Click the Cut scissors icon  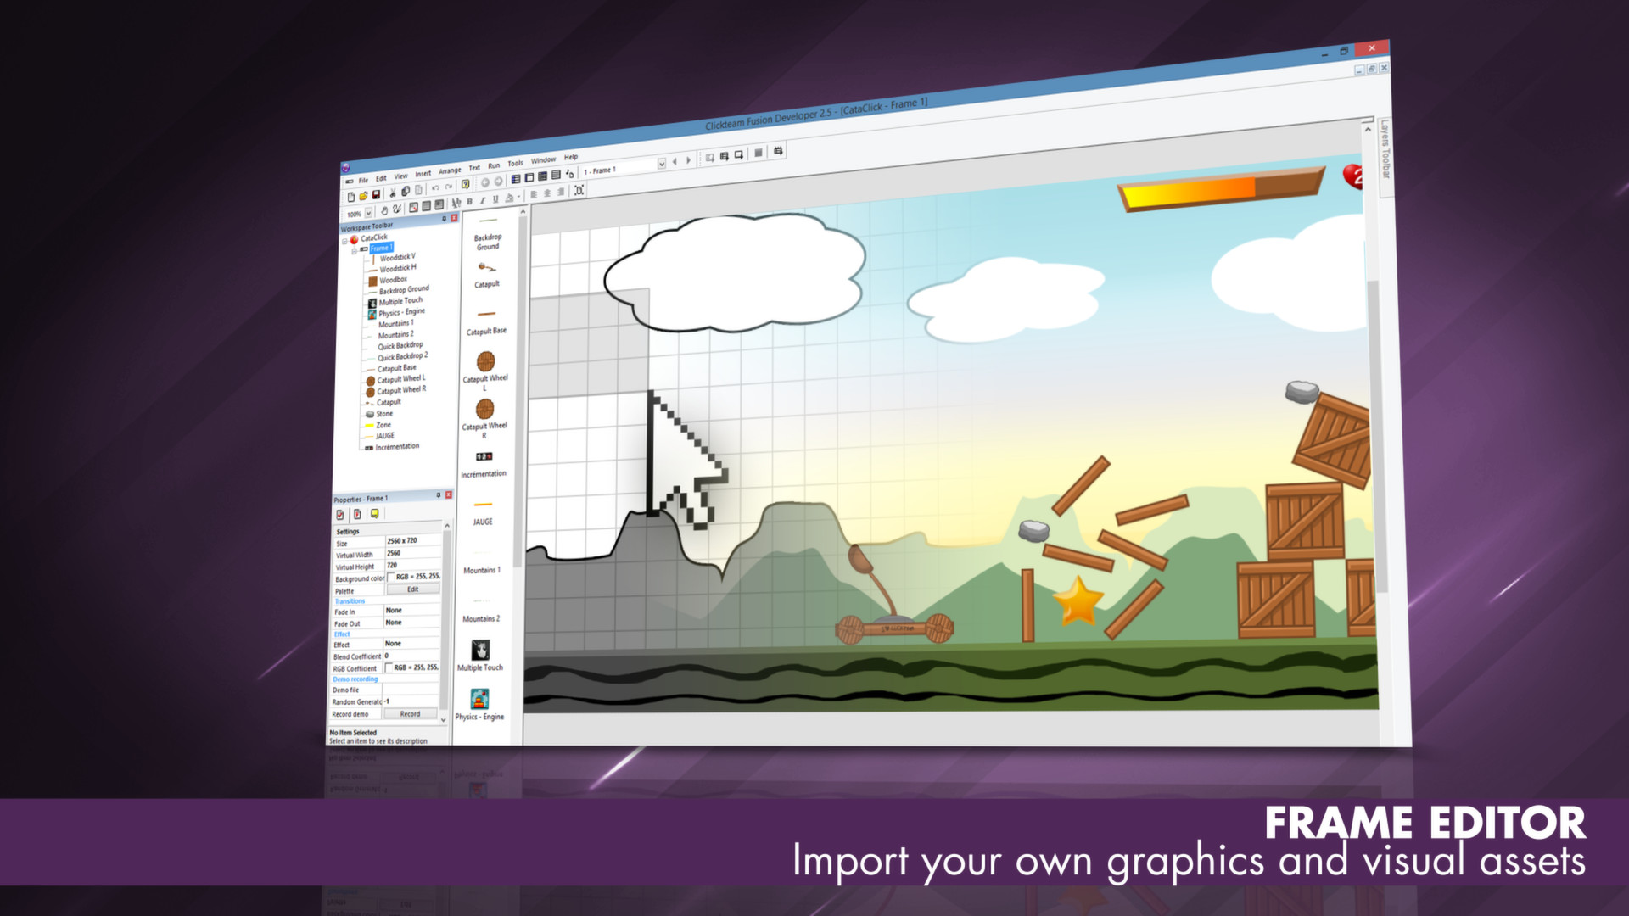[393, 193]
